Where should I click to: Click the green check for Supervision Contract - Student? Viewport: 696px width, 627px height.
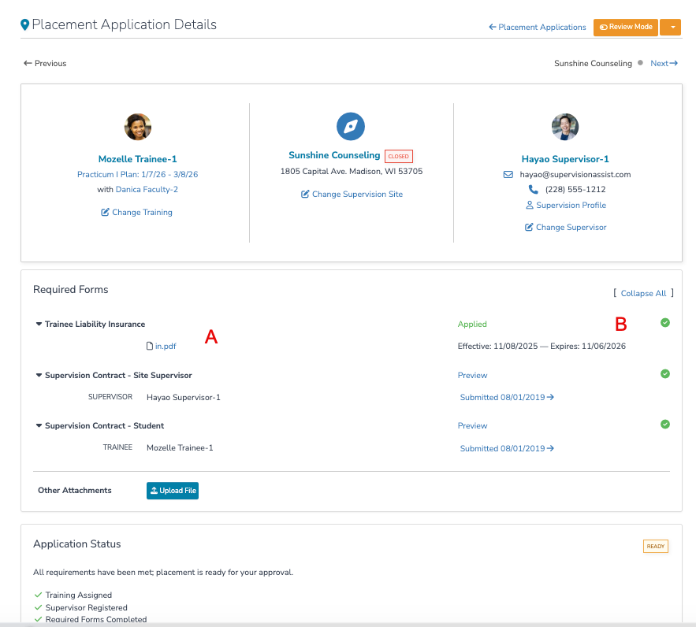[664, 425]
